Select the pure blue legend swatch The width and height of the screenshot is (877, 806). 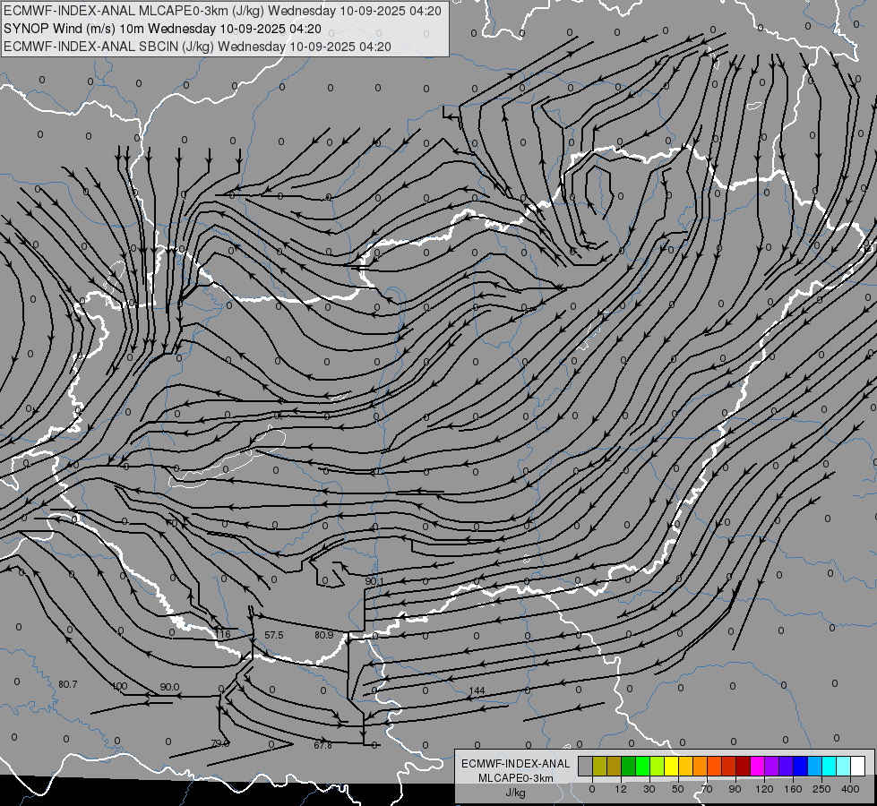[x=801, y=766]
